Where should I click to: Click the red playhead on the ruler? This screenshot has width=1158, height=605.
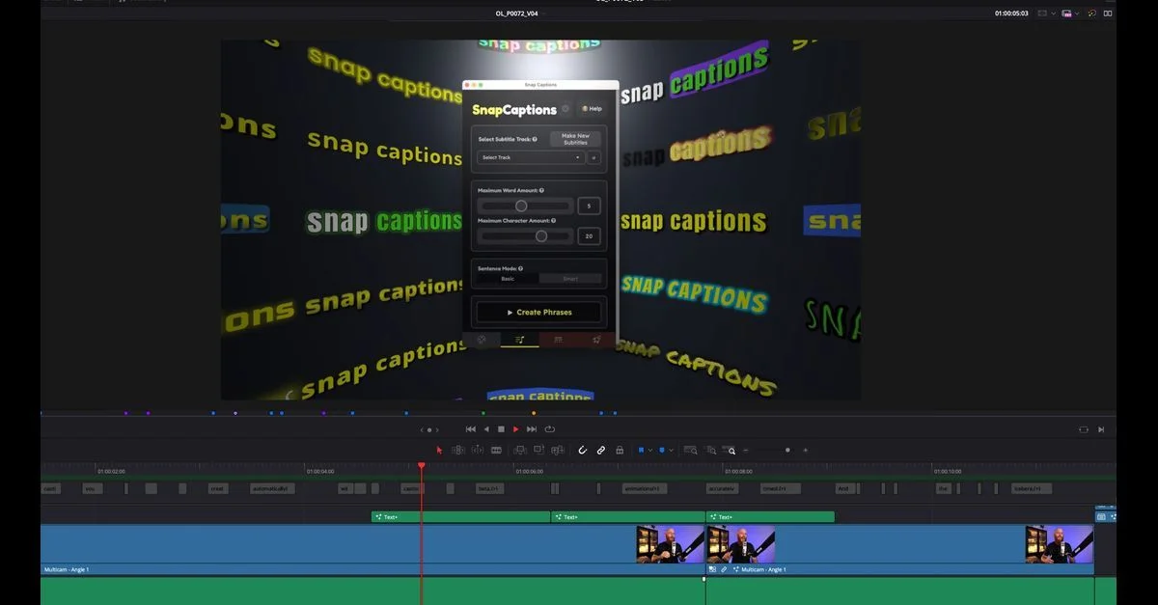click(x=421, y=466)
